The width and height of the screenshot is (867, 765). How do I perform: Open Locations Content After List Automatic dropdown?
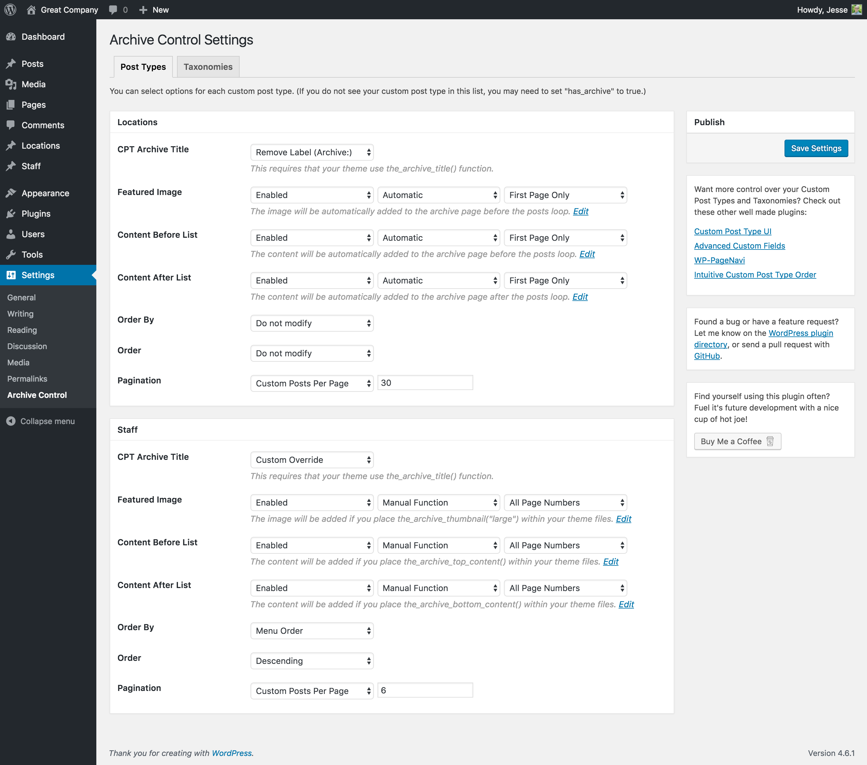pyautogui.click(x=439, y=281)
